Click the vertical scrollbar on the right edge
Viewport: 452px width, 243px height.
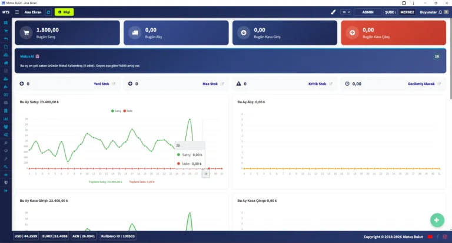451,59
